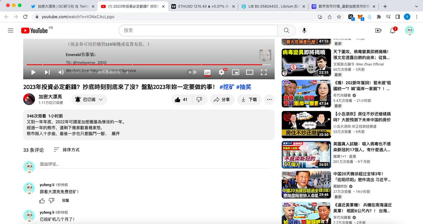Open thumbnail of 逼近美軍機 video

pos(306,213)
